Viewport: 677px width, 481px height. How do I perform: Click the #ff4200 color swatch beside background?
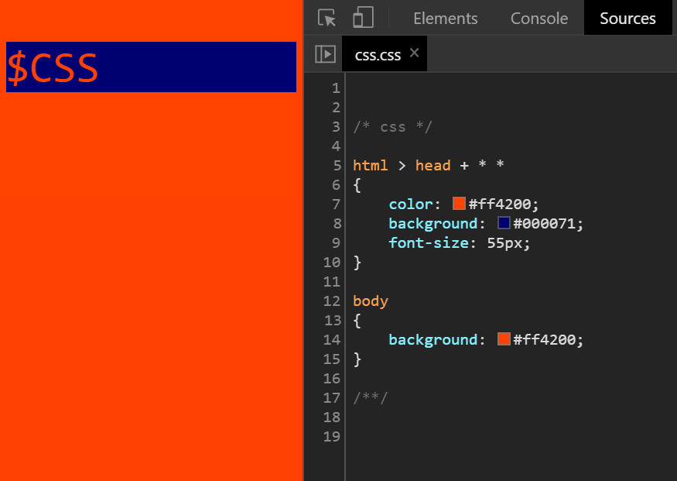tap(503, 339)
